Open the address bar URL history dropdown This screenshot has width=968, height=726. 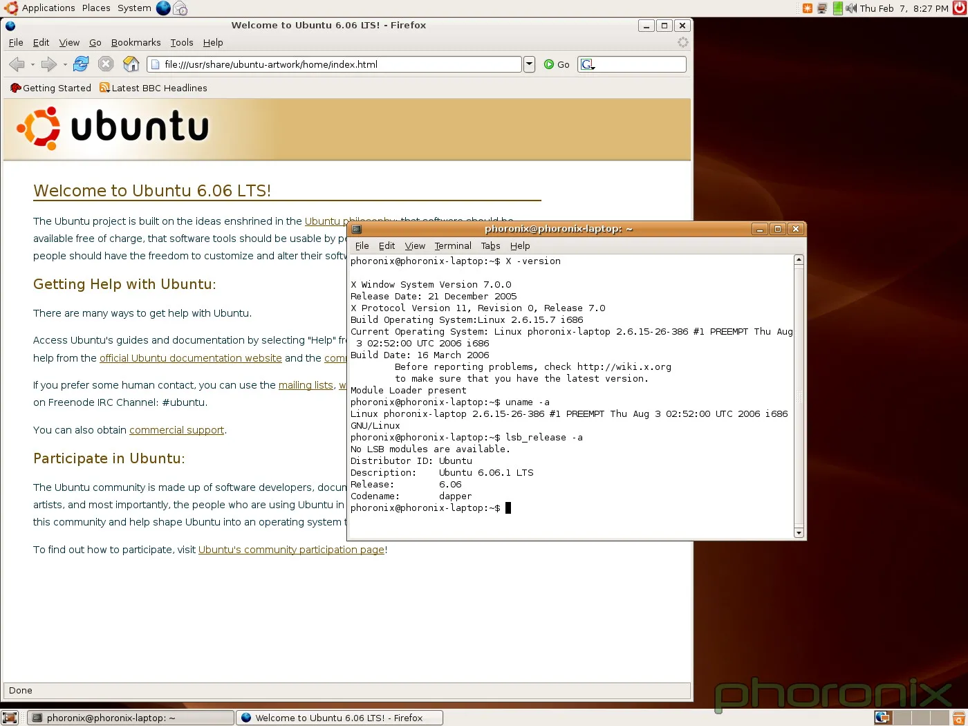tap(529, 64)
